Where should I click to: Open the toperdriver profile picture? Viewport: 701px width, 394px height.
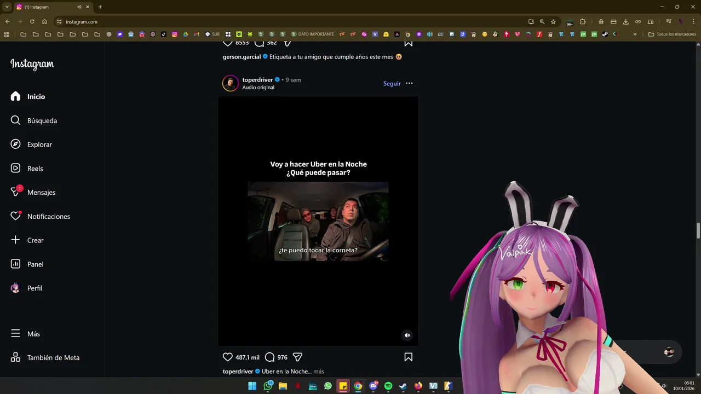coord(231,83)
